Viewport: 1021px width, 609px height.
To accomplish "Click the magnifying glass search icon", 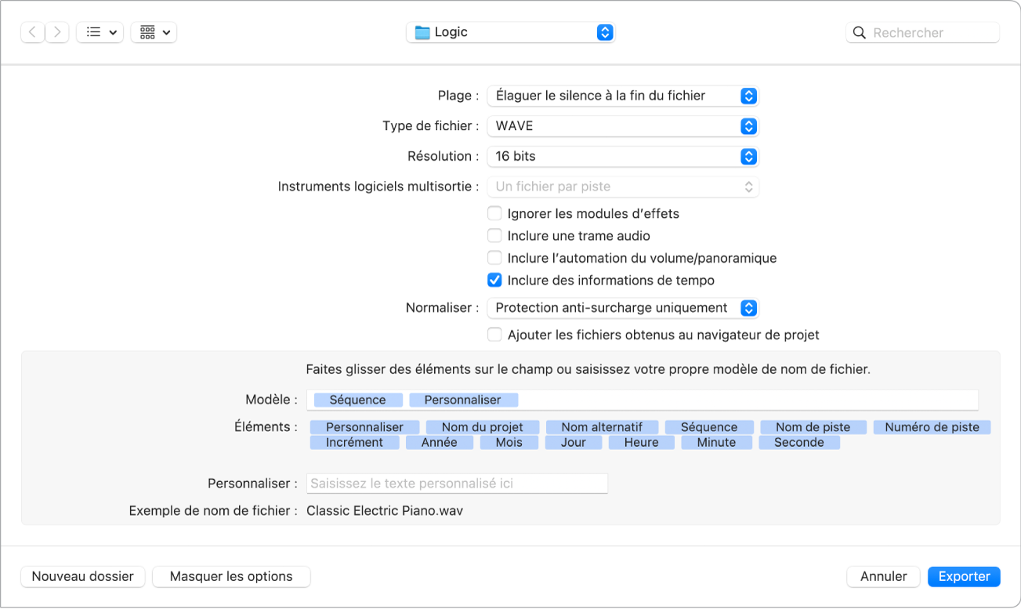I will point(860,32).
